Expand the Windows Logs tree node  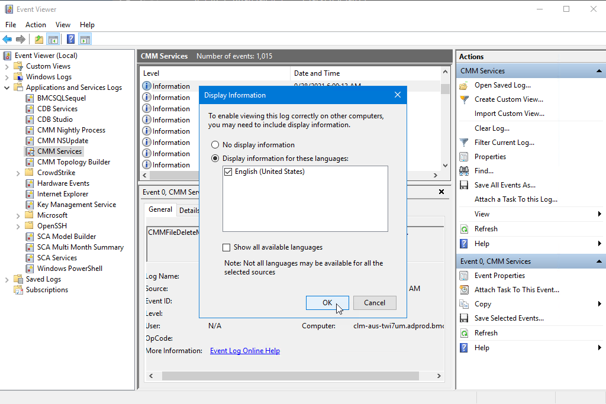[x=7, y=77]
